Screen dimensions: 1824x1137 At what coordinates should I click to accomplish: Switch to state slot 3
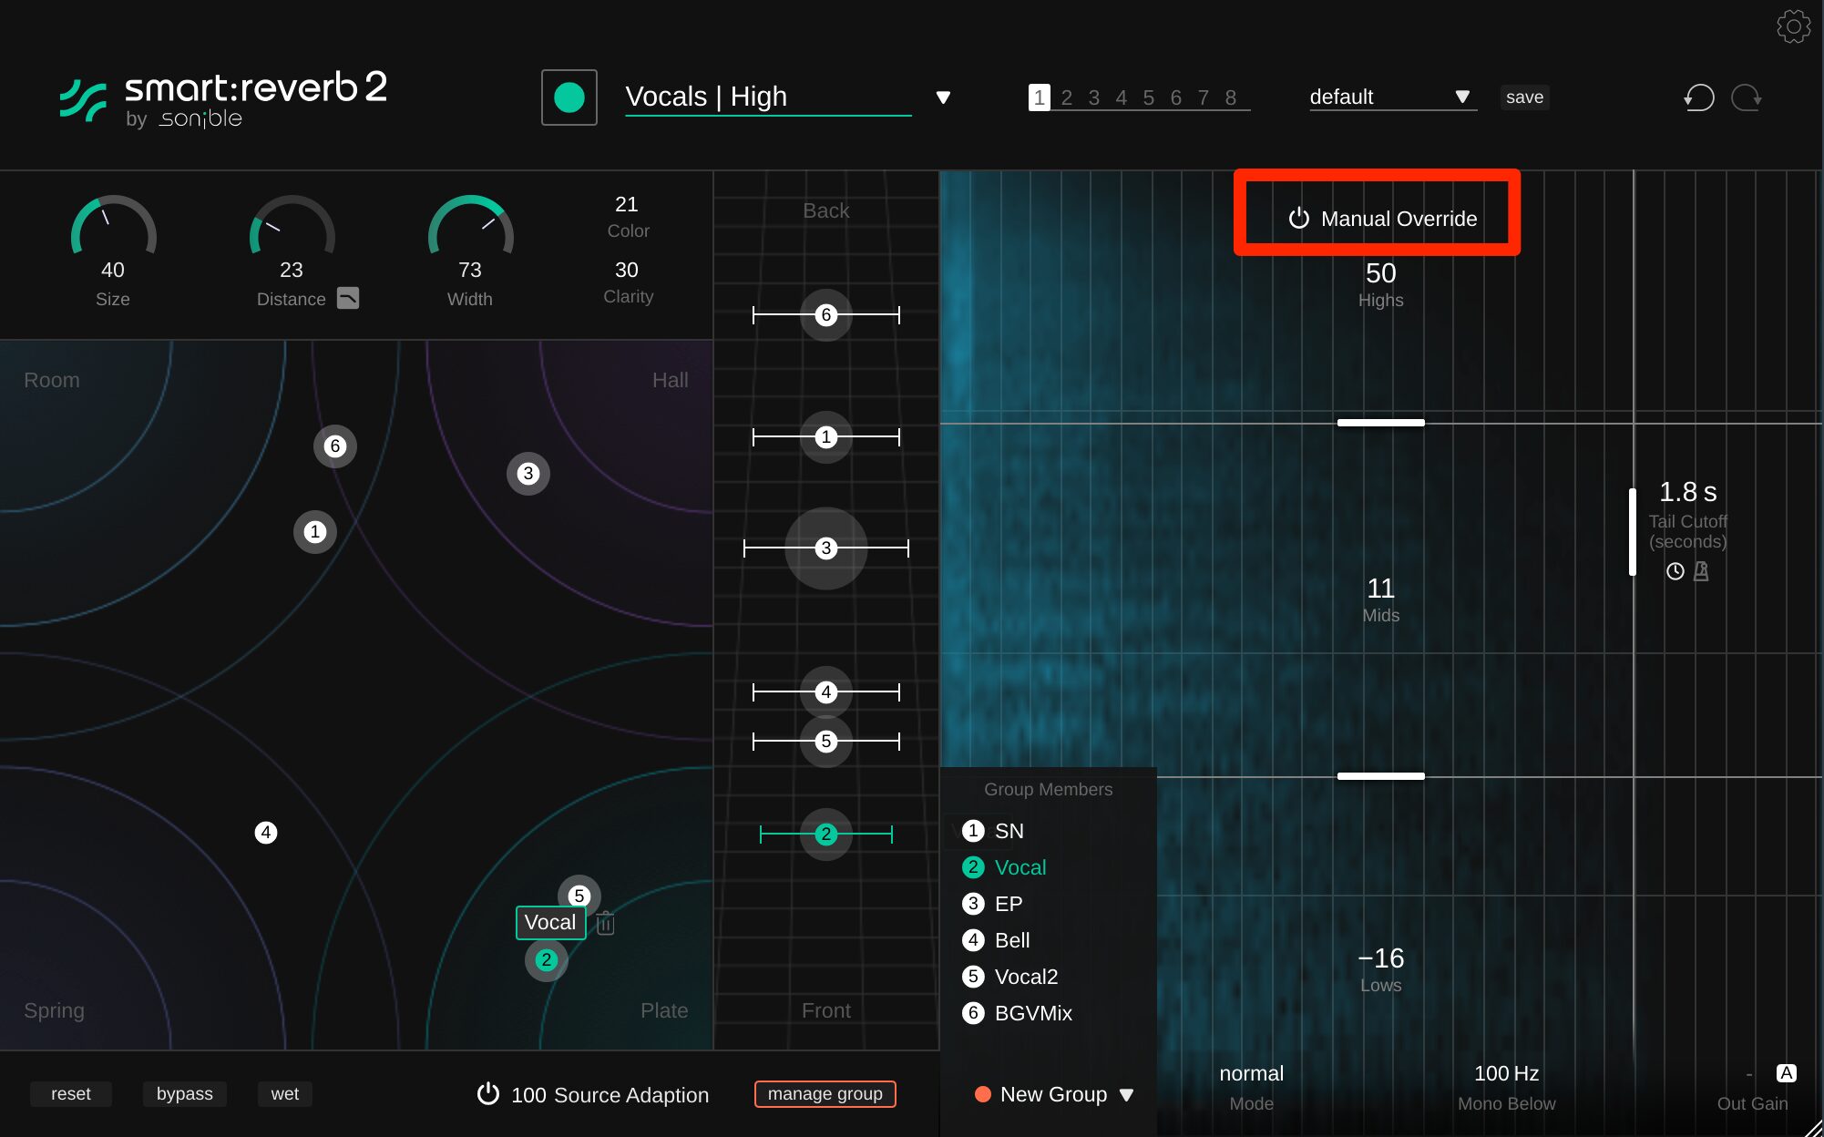(x=1094, y=97)
